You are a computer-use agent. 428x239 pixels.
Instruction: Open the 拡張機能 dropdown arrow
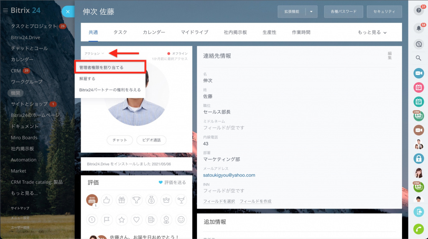pyautogui.click(x=311, y=12)
